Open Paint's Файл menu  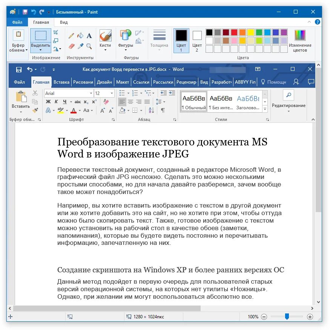point(17,22)
